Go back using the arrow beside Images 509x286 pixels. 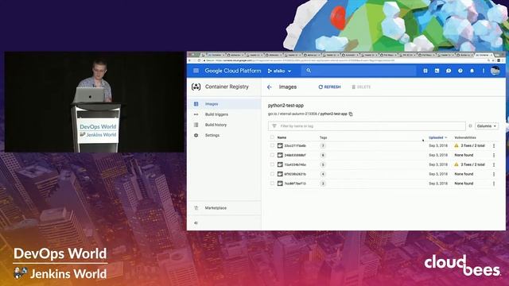(269, 87)
